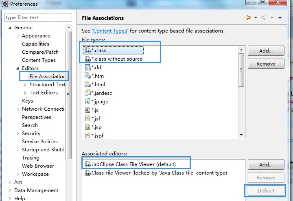The image size is (293, 201).
Task: Click the *.jsf file type icon
Action: point(87,118)
